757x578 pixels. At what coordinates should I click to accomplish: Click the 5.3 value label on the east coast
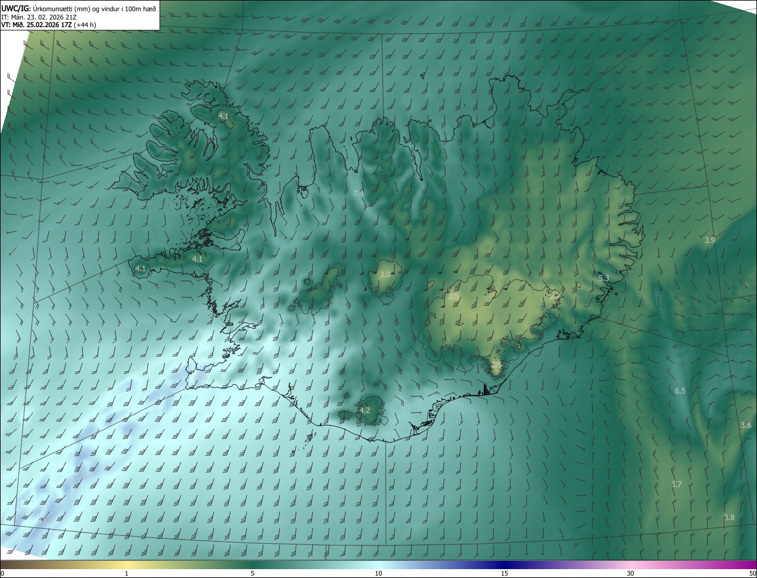point(604,278)
